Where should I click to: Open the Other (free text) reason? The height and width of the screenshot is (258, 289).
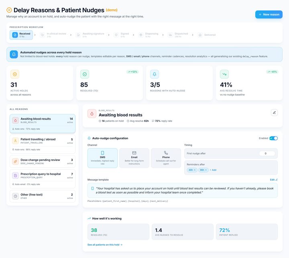click(x=43, y=196)
